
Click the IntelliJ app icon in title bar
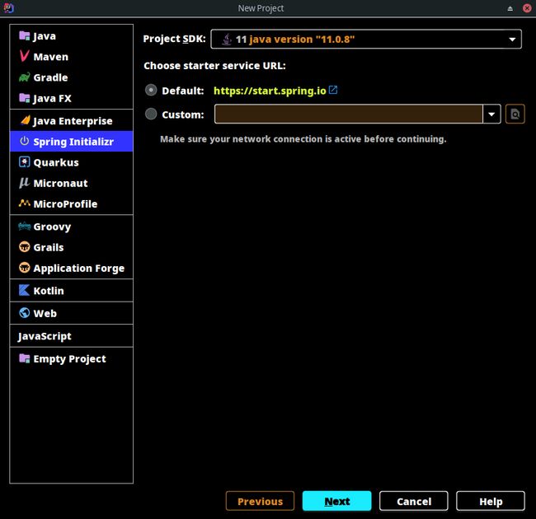[8, 7]
